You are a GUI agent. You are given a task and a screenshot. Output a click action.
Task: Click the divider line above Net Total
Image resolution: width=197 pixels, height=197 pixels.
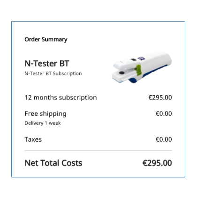(x=98, y=151)
